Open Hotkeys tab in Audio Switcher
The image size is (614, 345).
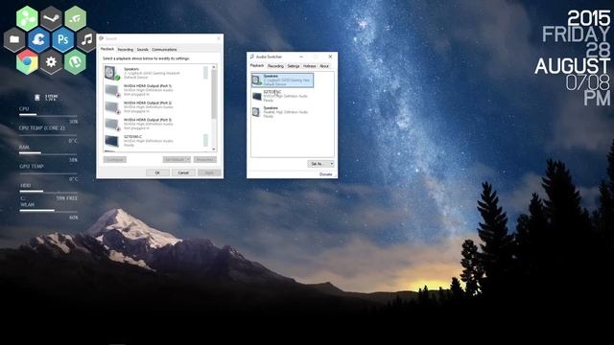(309, 66)
